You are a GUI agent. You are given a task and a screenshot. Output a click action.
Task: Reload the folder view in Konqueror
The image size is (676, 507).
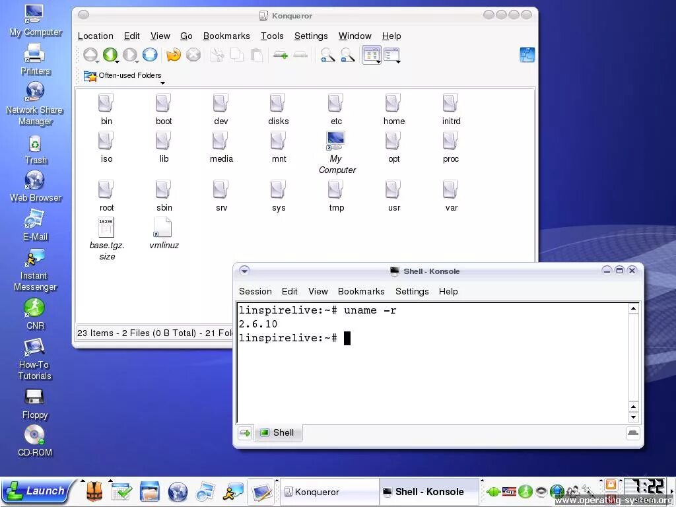coord(174,55)
